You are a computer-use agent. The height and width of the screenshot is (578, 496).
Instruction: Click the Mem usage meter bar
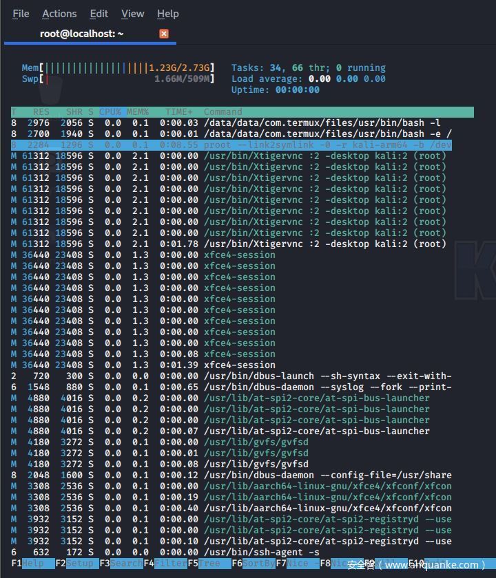click(x=127, y=67)
